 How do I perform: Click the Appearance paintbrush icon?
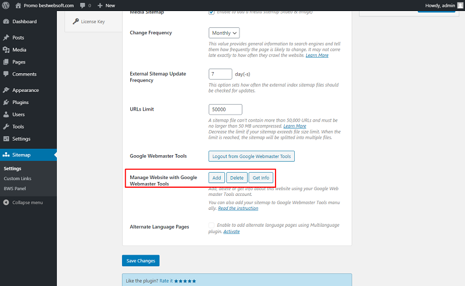6,90
